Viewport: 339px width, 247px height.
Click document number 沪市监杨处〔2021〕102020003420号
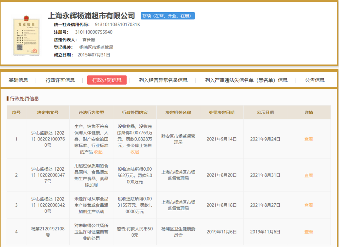[x=48, y=205]
